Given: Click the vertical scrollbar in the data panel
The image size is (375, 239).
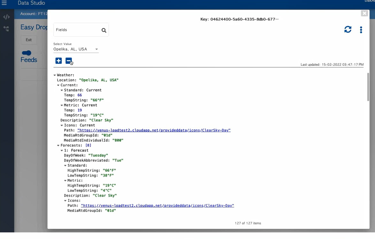Looking at the screenshot, I should coord(368,87).
